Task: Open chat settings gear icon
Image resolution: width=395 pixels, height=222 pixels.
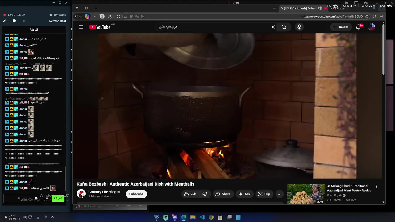Action: (x=47, y=198)
